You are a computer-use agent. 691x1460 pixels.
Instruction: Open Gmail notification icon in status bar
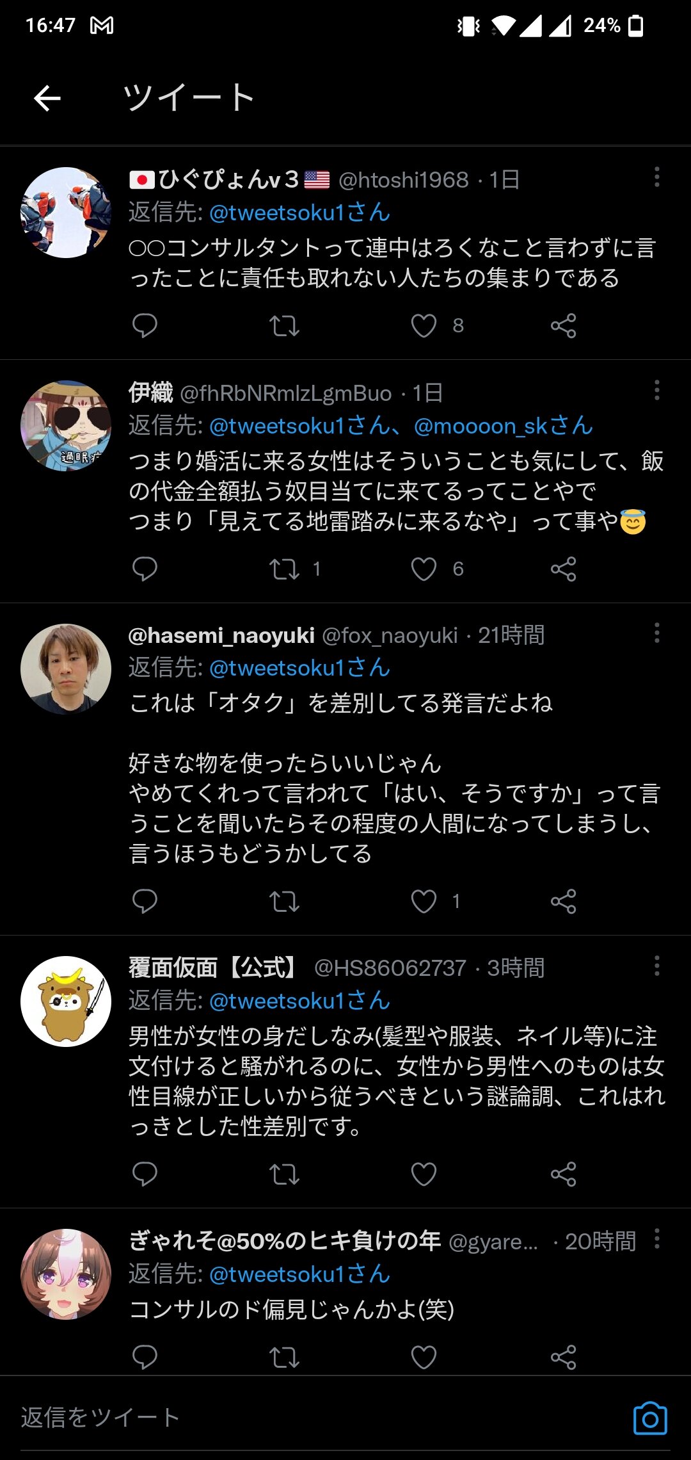click(102, 26)
